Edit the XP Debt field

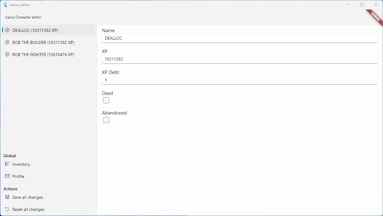pos(240,80)
